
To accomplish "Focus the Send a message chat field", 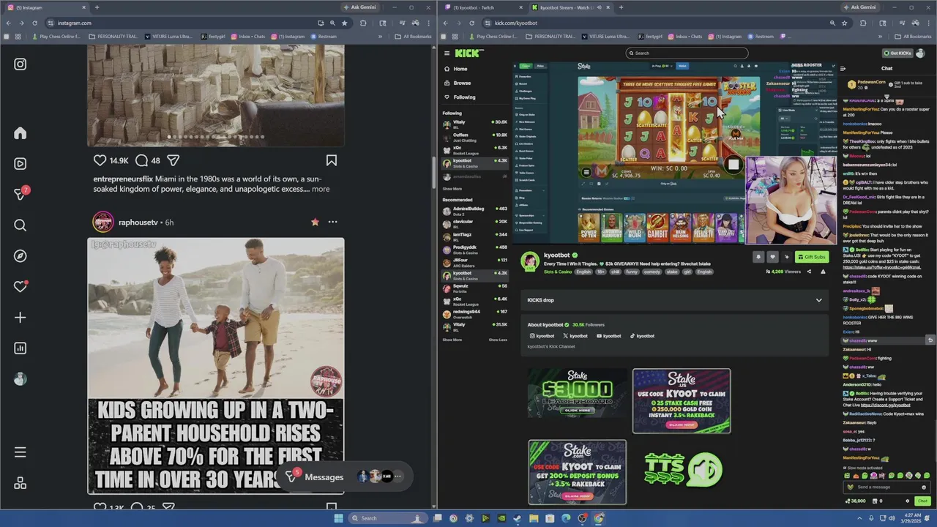I will (x=886, y=487).
